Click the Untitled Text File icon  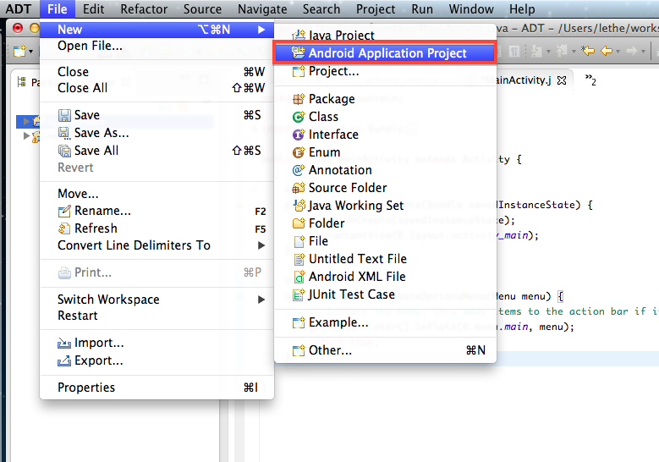pyautogui.click(x=299, y=259)
